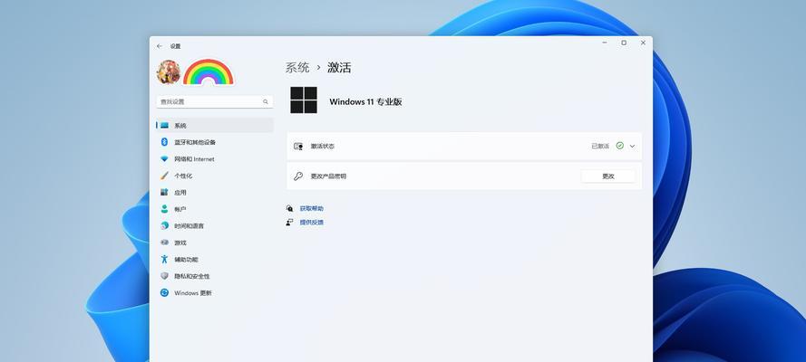
Task: Open the 提供反馈 link
Action: click(x=312, y=222)
